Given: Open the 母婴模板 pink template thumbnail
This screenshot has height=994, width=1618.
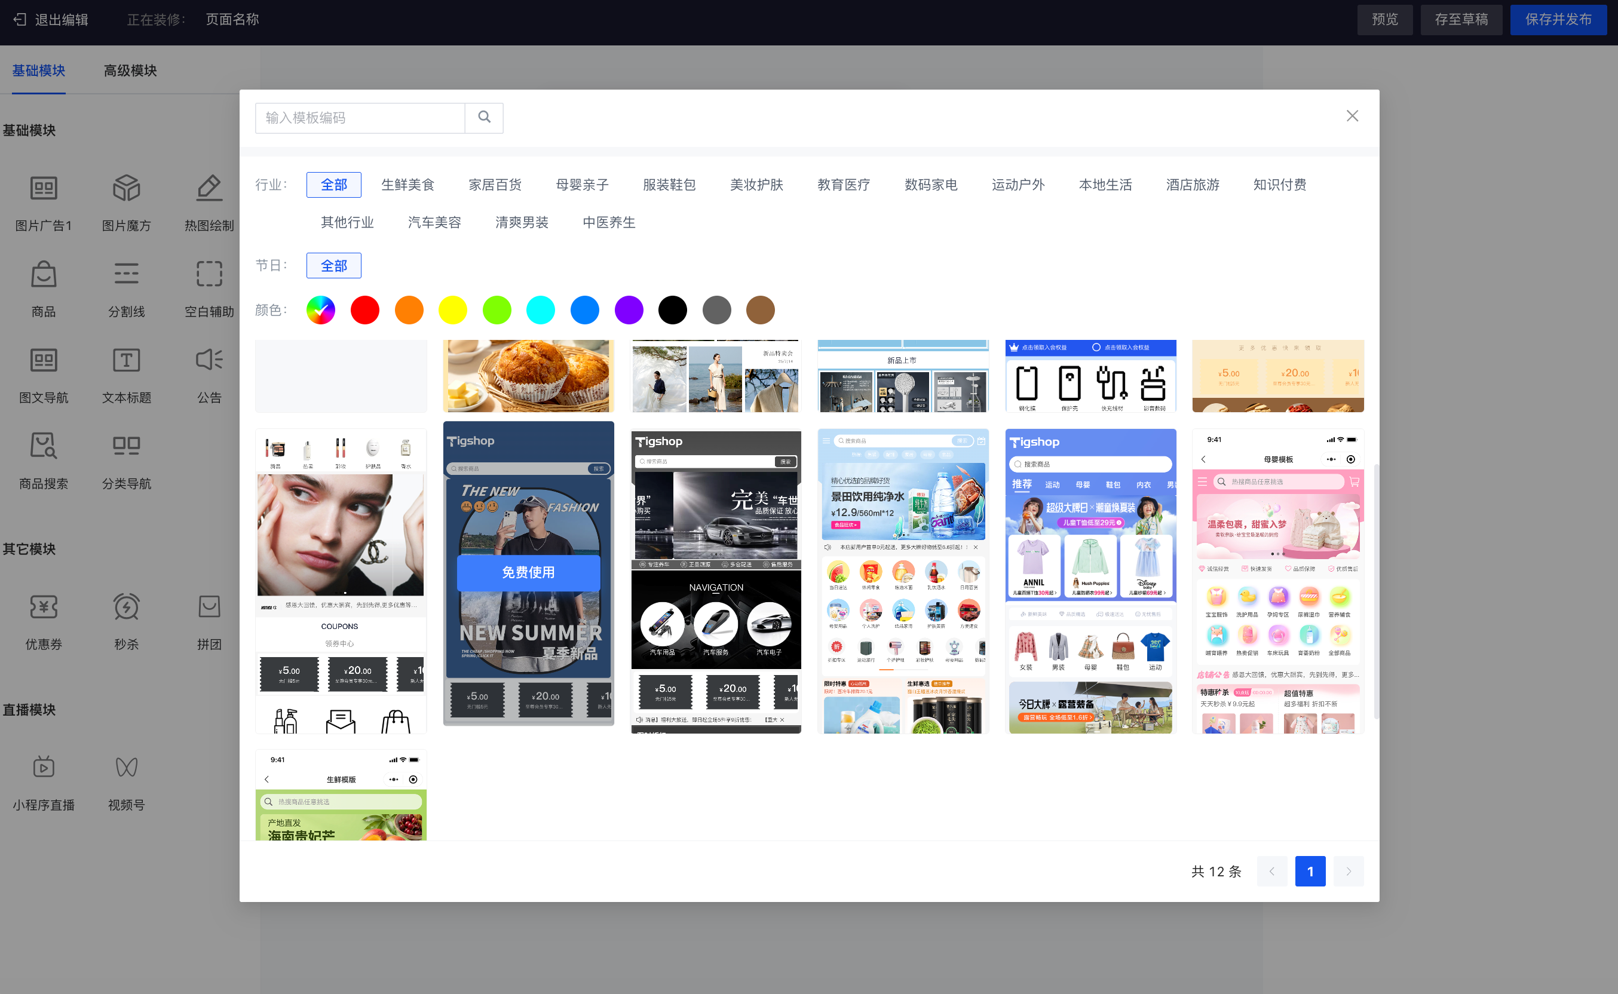Looking at the screenshot, I should 1278,582.
